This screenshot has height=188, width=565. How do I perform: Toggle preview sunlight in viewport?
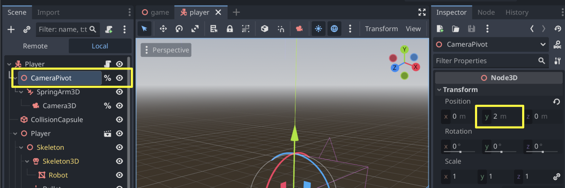click(318, 29)
